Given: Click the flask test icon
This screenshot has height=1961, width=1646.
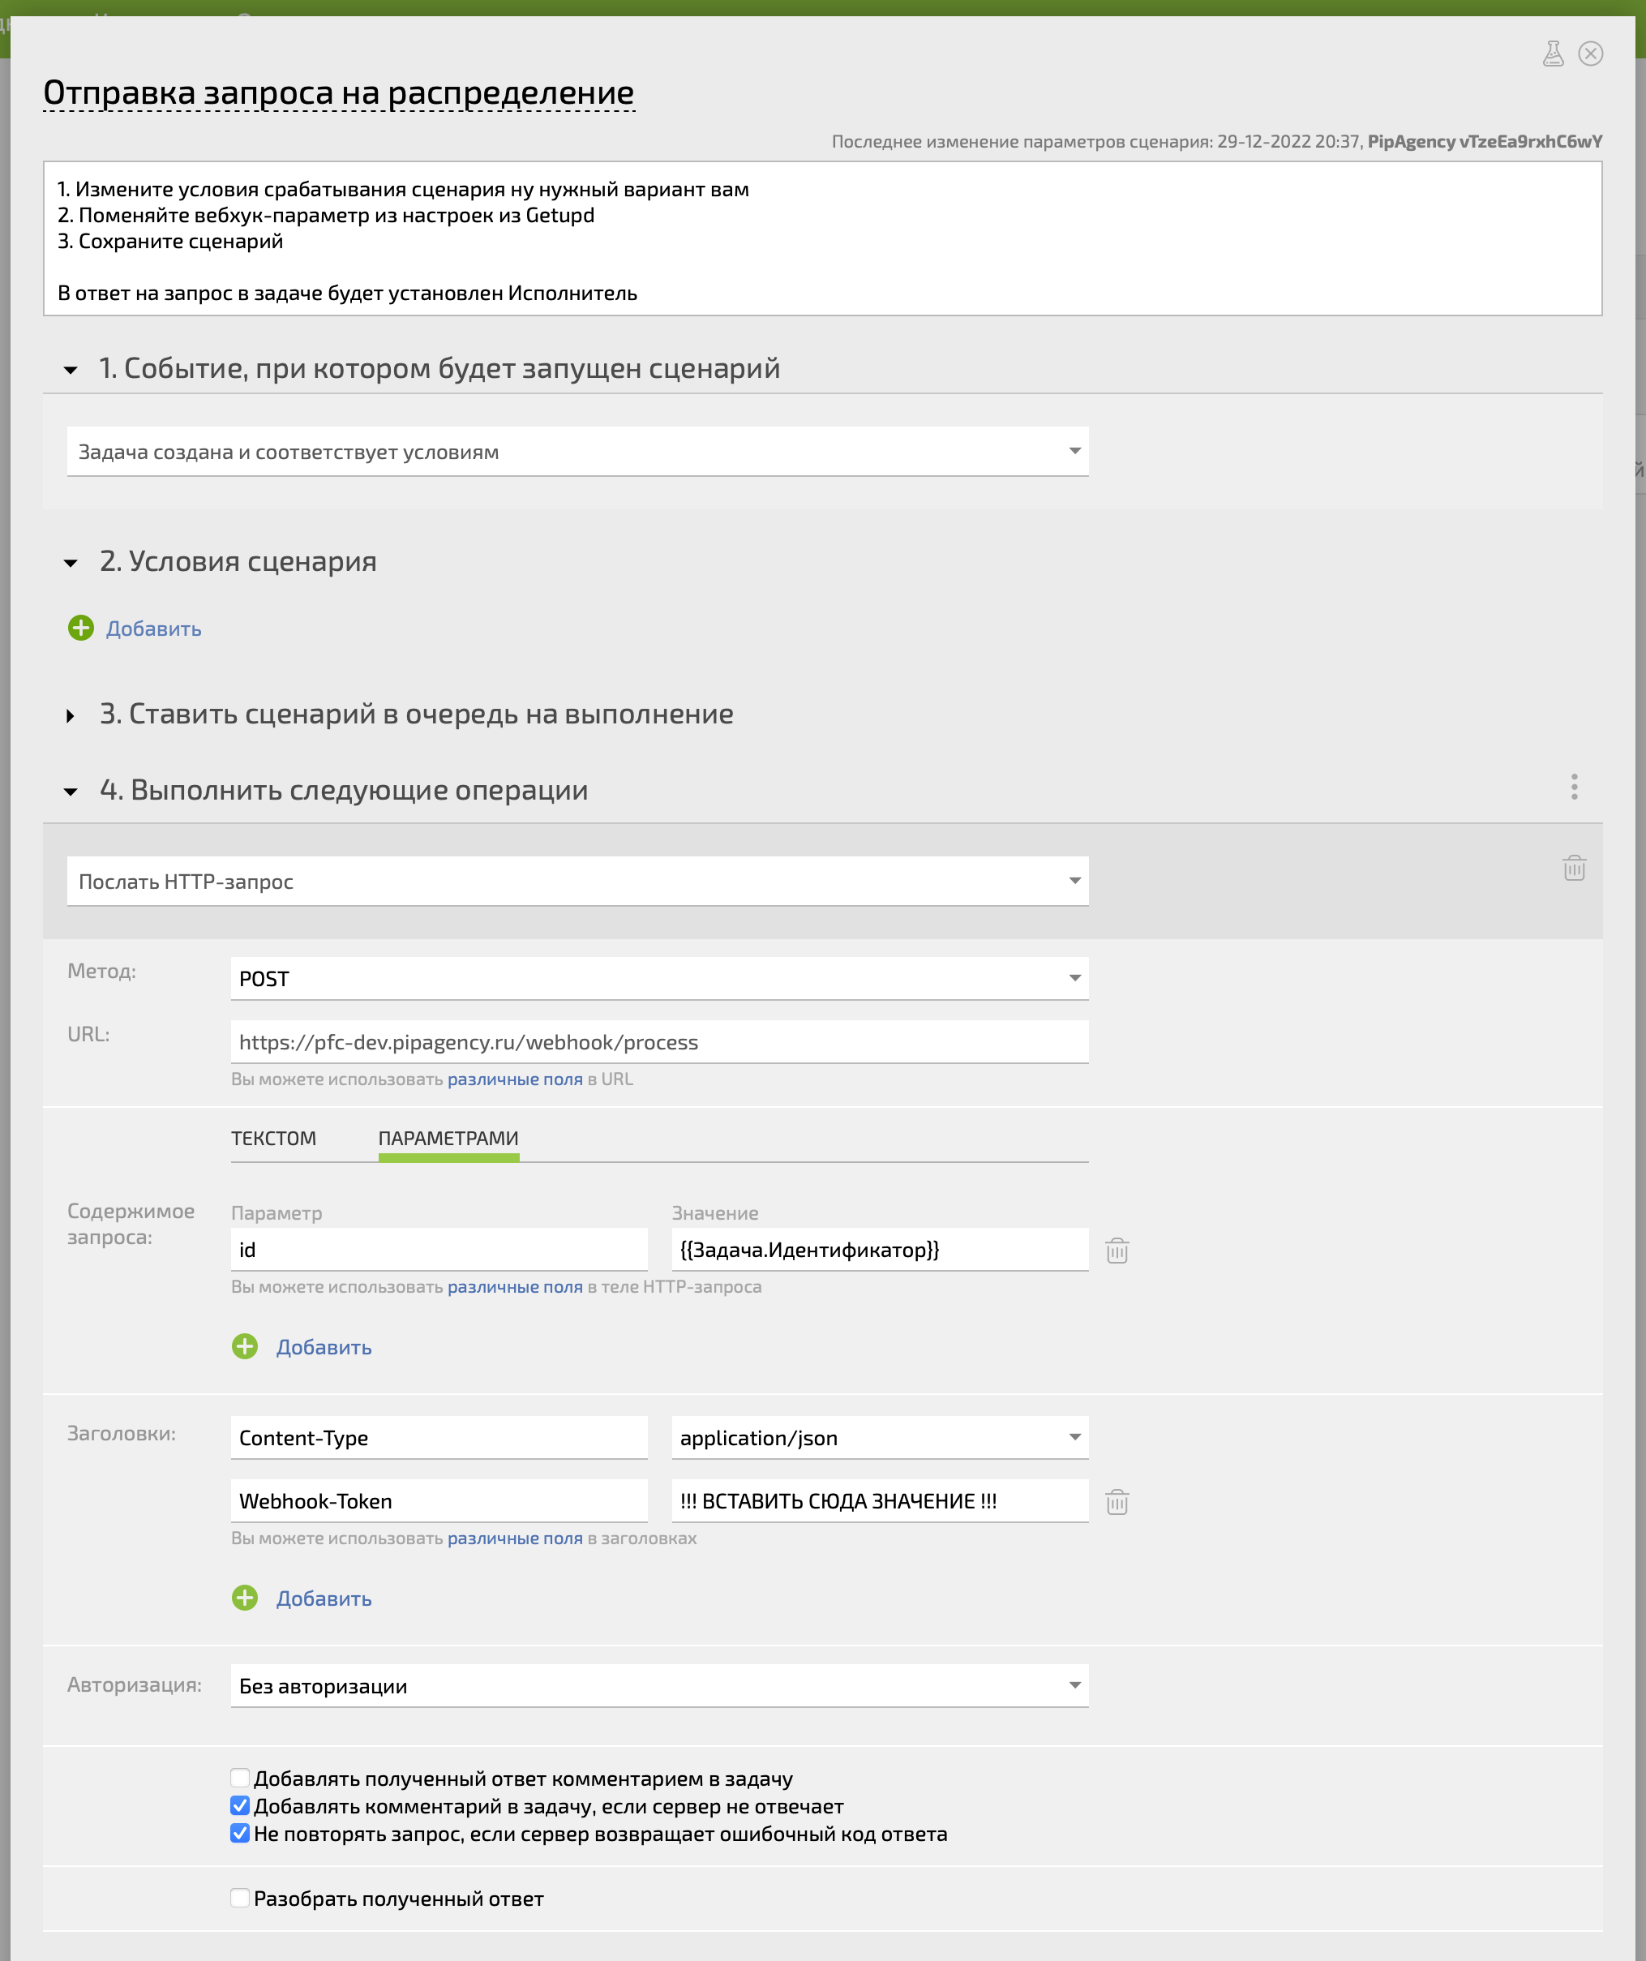Looking at the screenshot, I should coord(1553,54).
